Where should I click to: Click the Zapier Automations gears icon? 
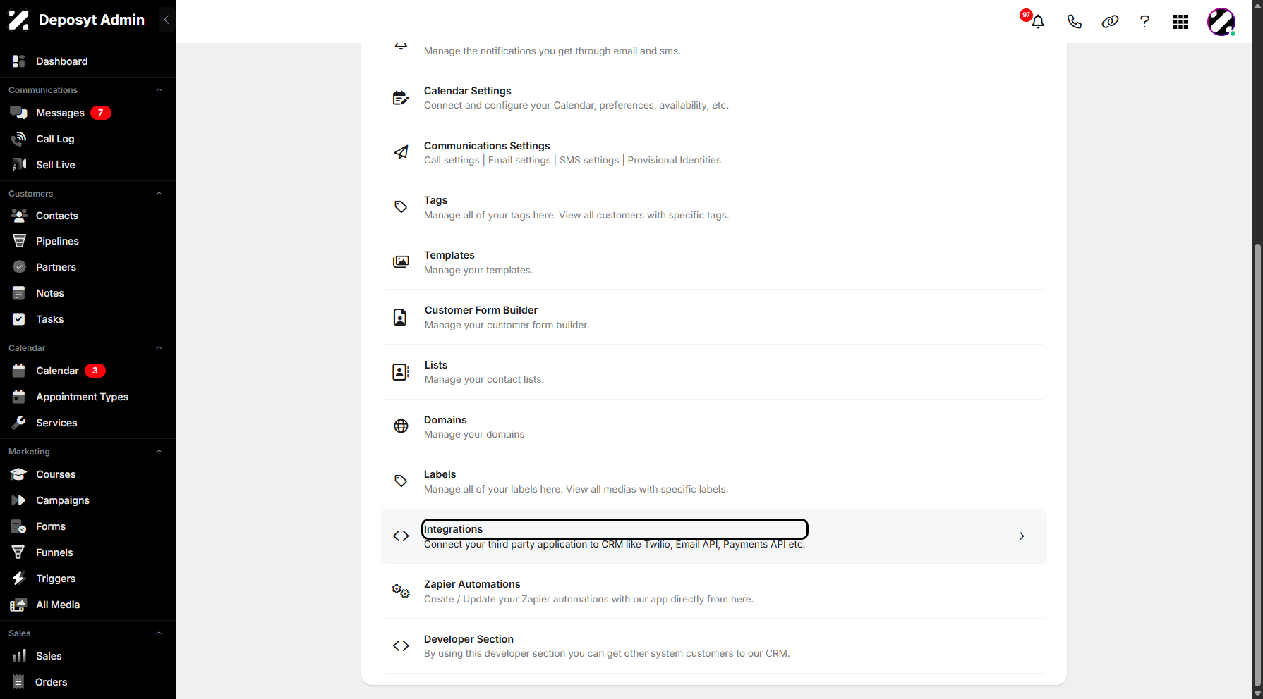coord(401,591)
